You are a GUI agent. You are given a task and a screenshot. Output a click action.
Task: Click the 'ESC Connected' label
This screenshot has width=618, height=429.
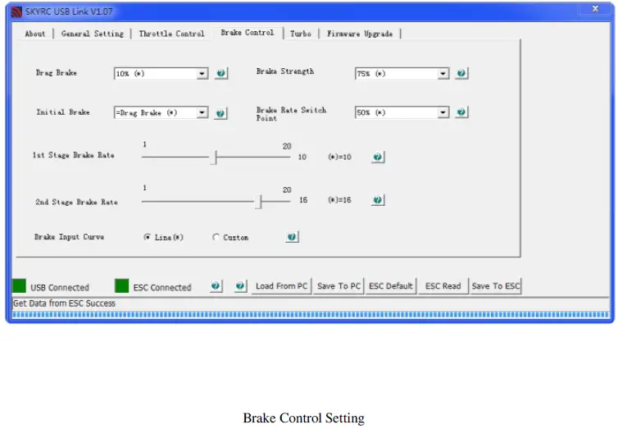point(162,287)
